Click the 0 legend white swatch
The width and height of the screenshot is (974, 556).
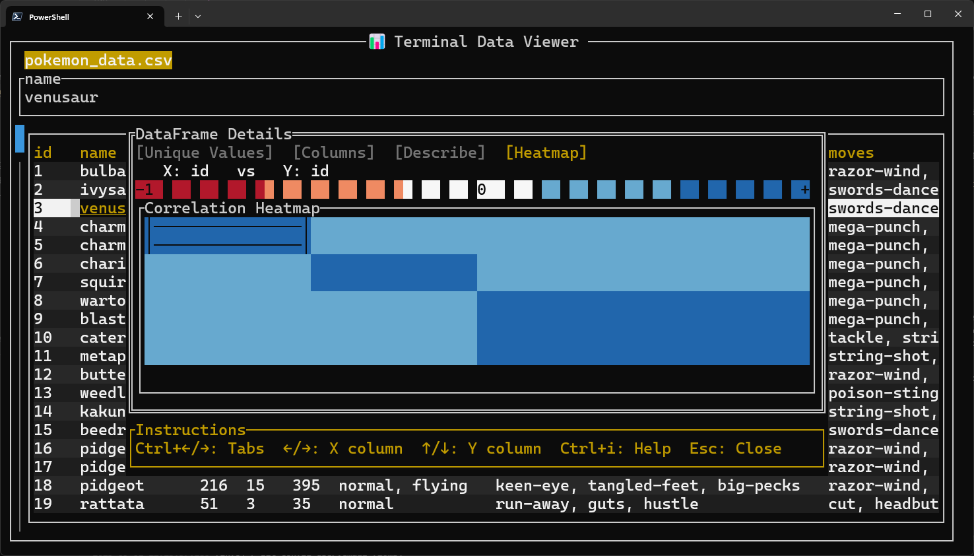[x=491, y=190]
